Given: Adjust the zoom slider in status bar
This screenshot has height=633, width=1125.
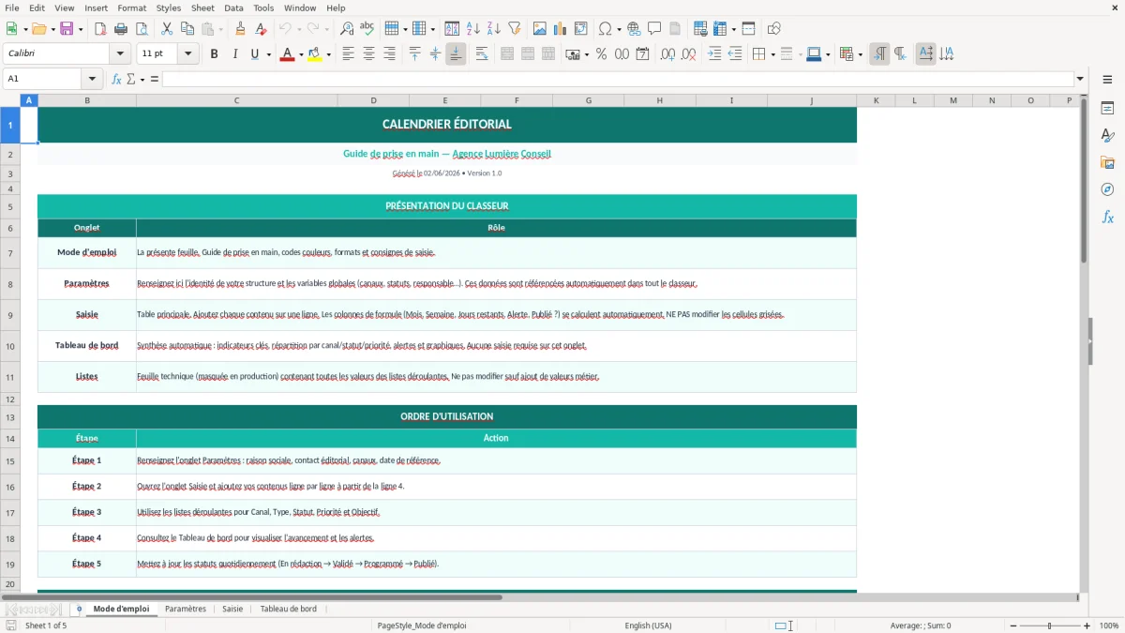Looking at the screenshot, I should click(x=1049, y=625).
